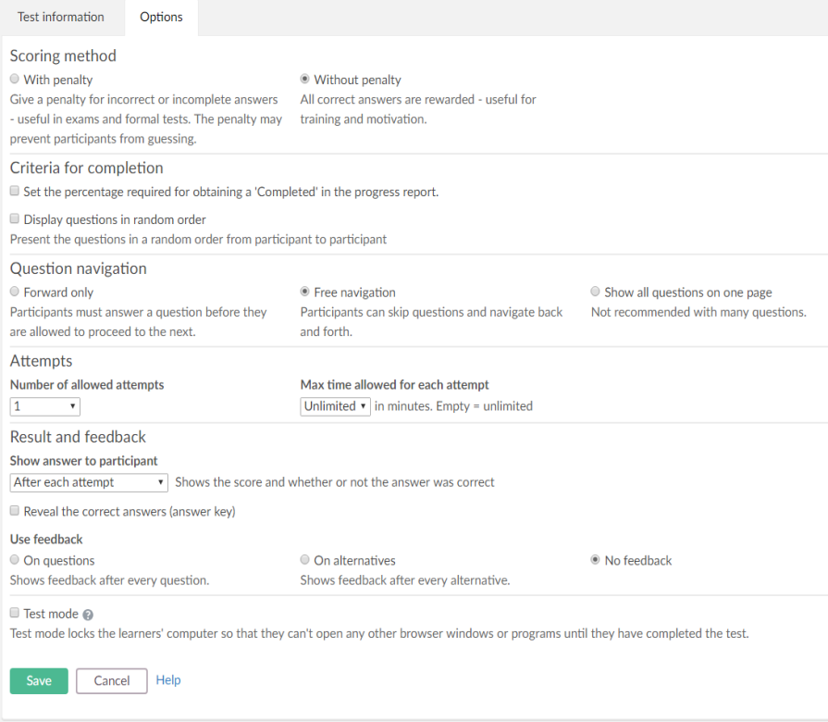The image size is (828, 722).
Task: Enable the Test mode checkbox
Action: (15, 612)
